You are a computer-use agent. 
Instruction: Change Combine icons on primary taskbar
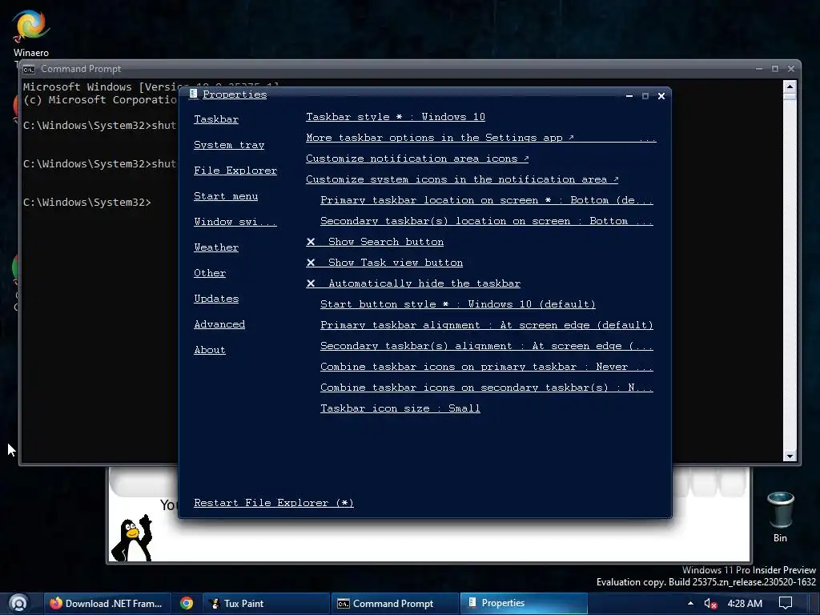[486, 367]
